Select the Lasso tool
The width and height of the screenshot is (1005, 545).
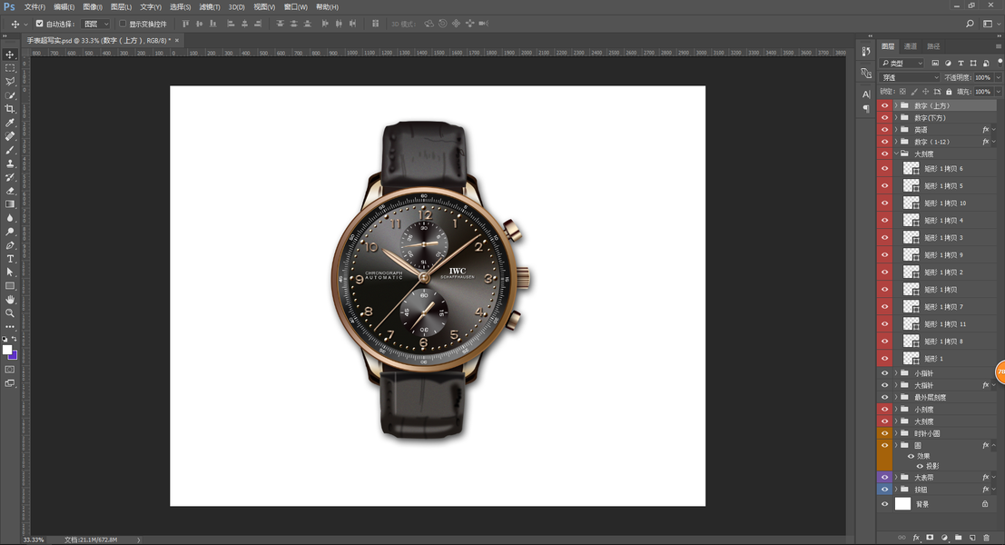[10, 82]
